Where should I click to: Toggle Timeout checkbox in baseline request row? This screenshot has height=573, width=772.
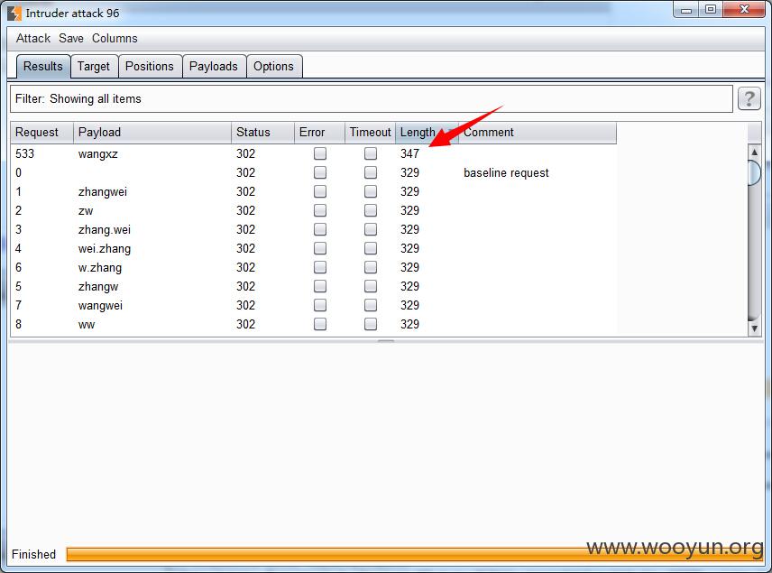pyautogui.click(x=371, y=172)
